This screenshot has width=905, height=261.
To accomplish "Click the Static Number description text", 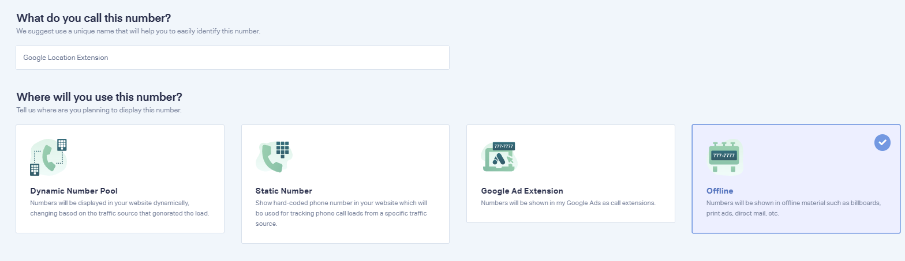I will click(x=341, y=213).
